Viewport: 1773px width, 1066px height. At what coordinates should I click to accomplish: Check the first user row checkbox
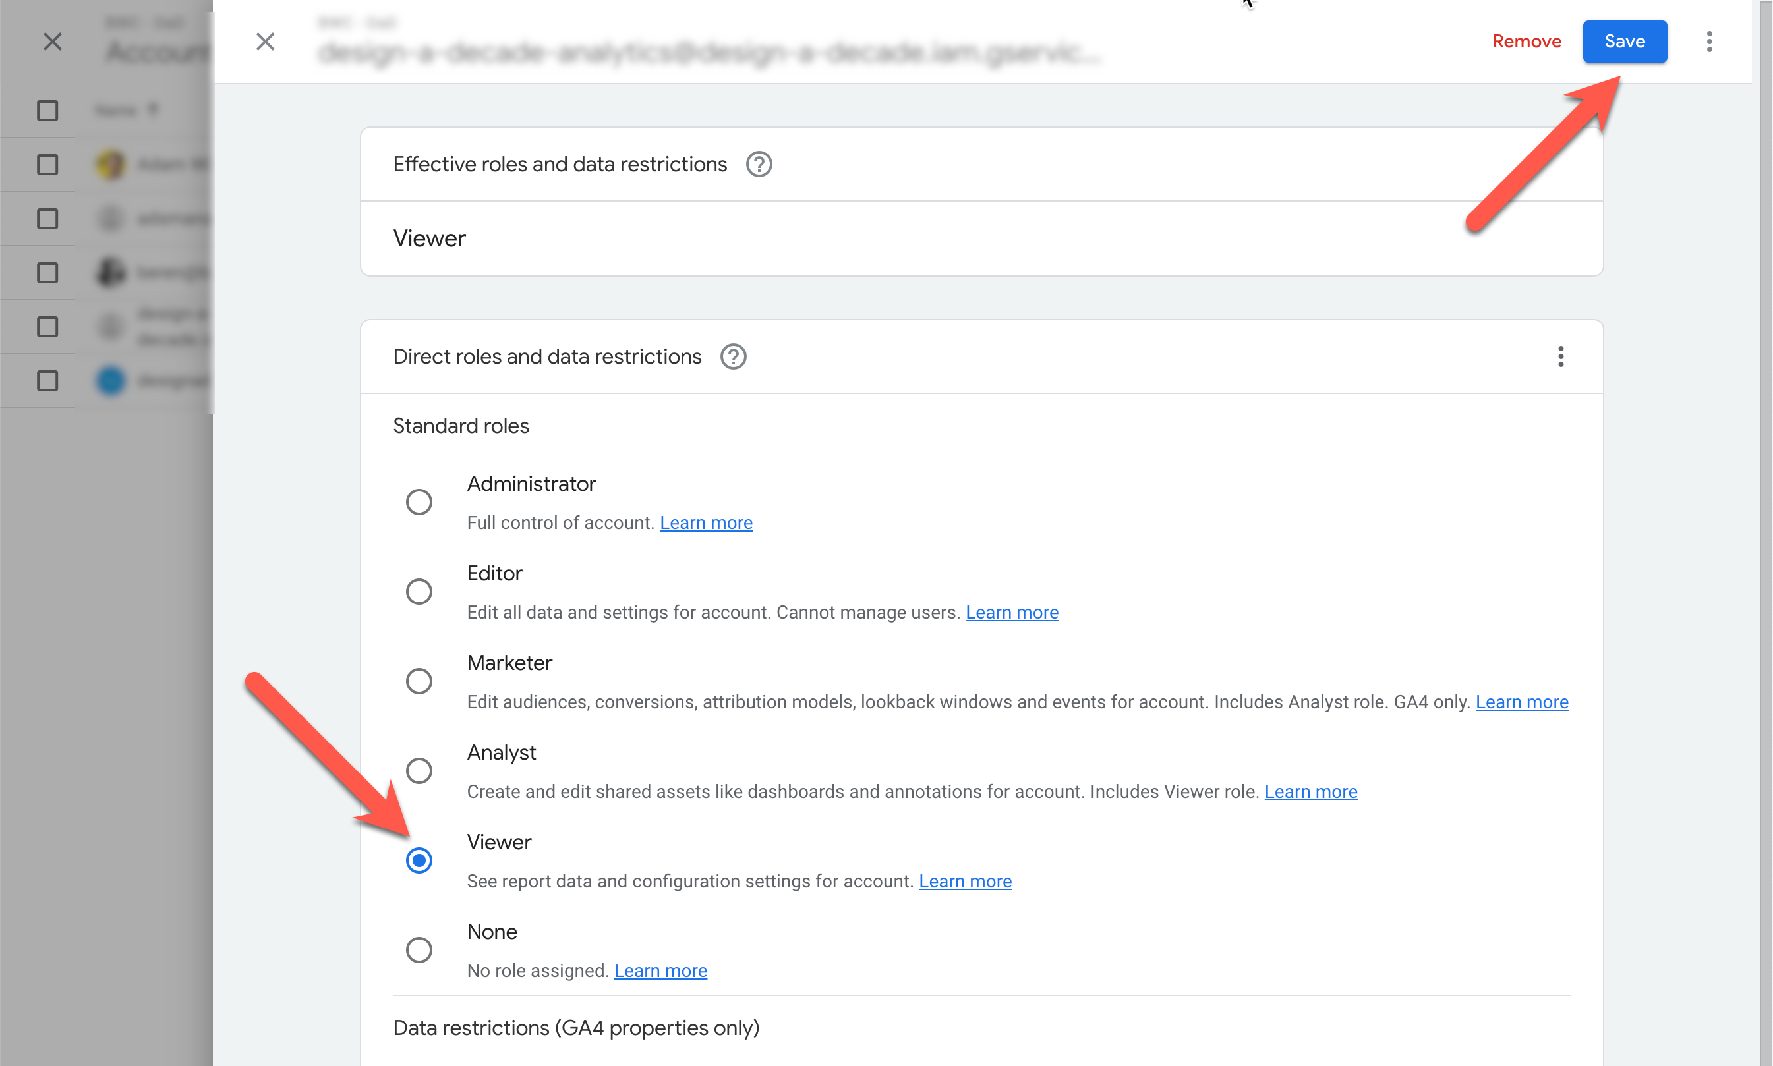click(47, 165)
